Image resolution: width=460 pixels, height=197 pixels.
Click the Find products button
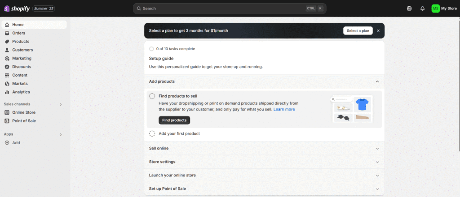(174, 120)
